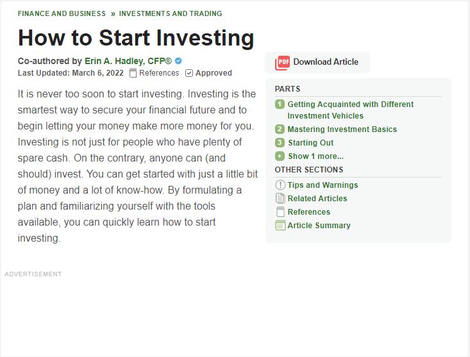
Task: Open Finance and Business breadcrumb category
Action: 62,13
